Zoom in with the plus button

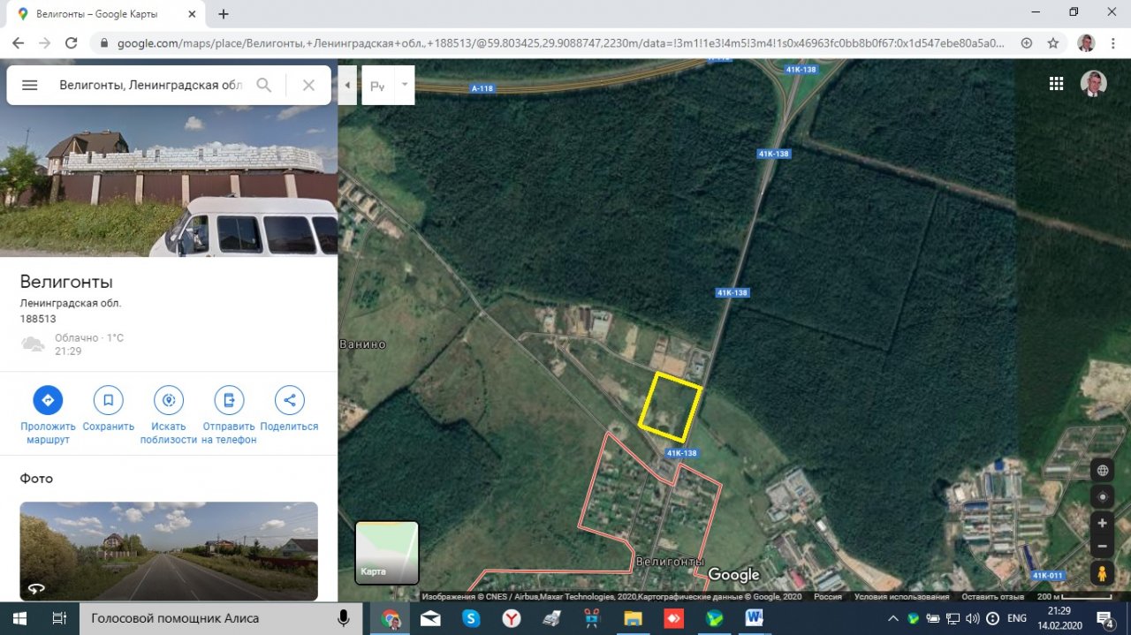click(1102, 523)
